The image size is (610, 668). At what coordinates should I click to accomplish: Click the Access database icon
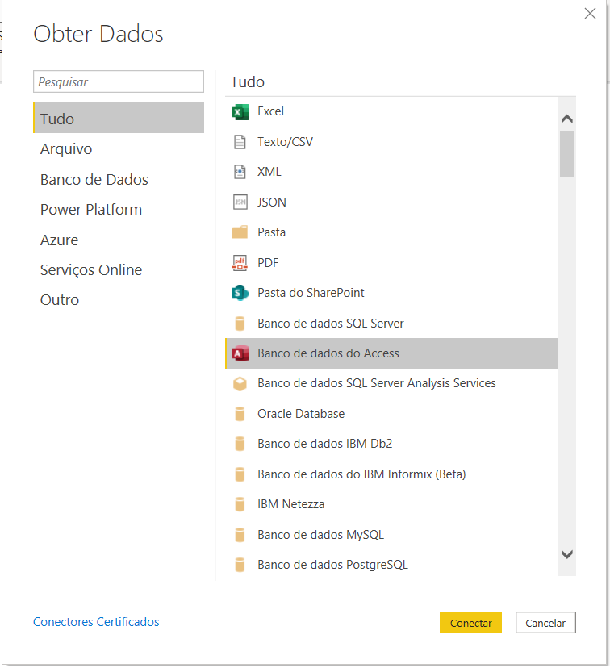240,353
